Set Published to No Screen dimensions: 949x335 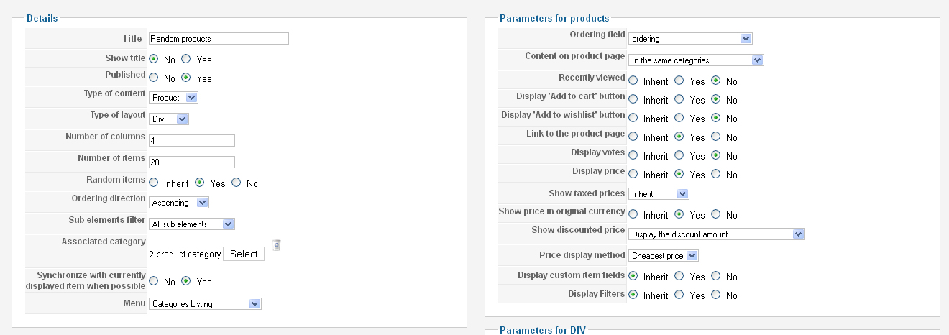pos(154,78)
